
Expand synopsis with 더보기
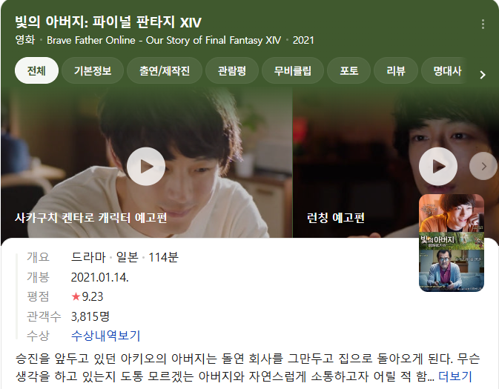click(455, 376)
